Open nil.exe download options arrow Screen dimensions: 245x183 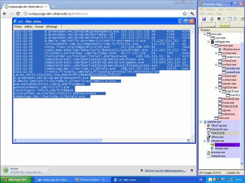point(48,170)
